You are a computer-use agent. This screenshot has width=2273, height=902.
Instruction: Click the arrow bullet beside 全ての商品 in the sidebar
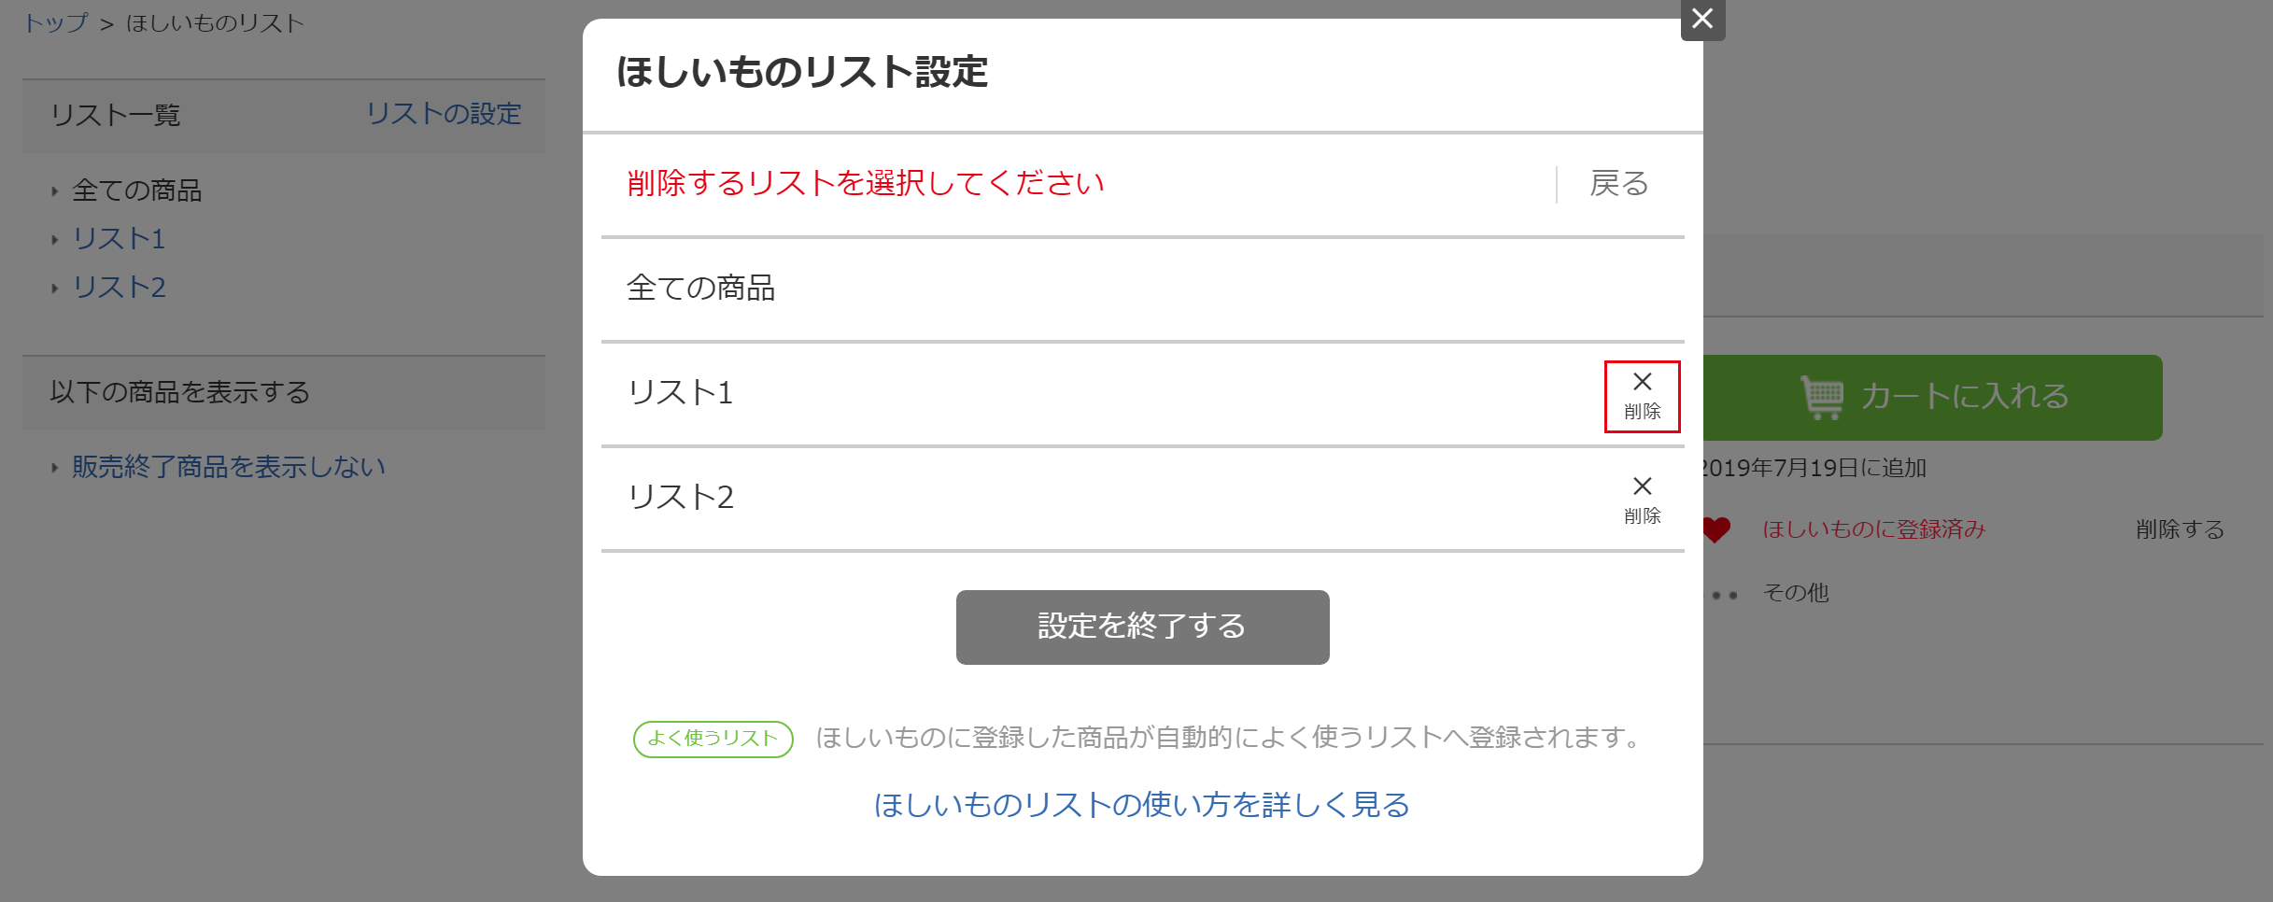[54, 191]
